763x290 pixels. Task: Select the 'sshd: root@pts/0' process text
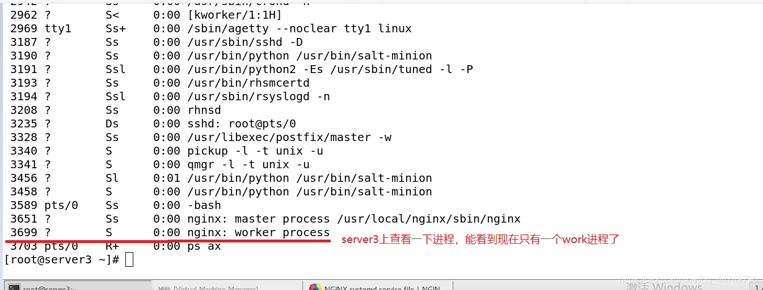[241, 124]
